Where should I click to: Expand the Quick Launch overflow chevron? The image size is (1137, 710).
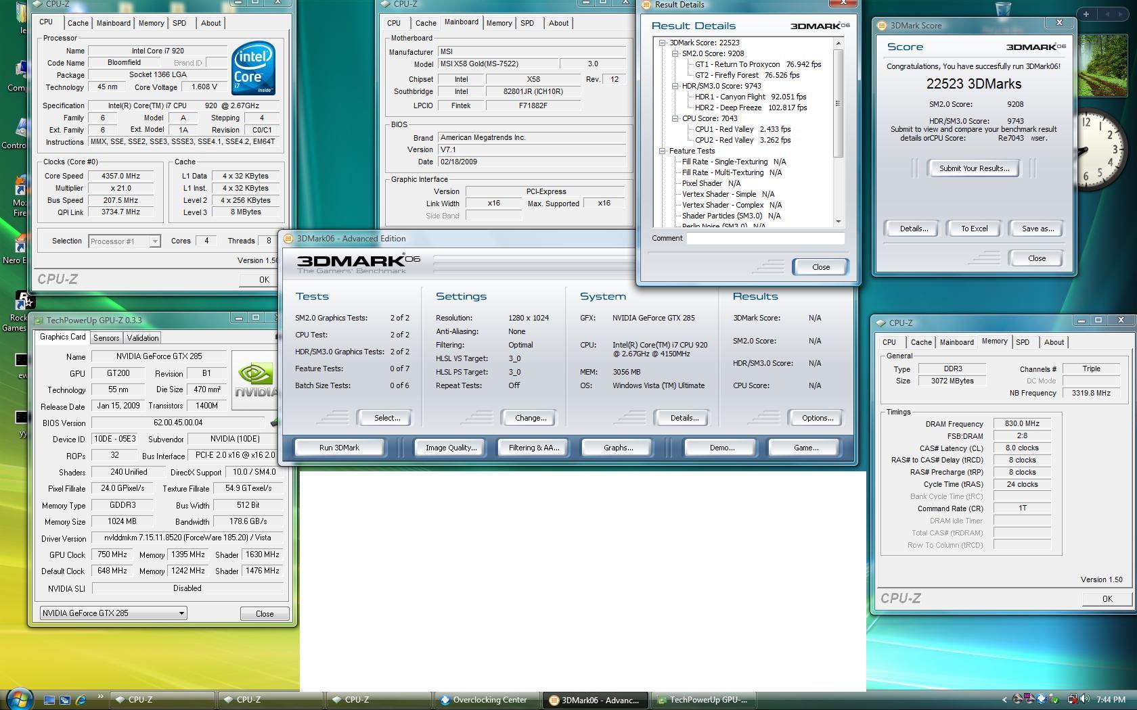[101, 696]
